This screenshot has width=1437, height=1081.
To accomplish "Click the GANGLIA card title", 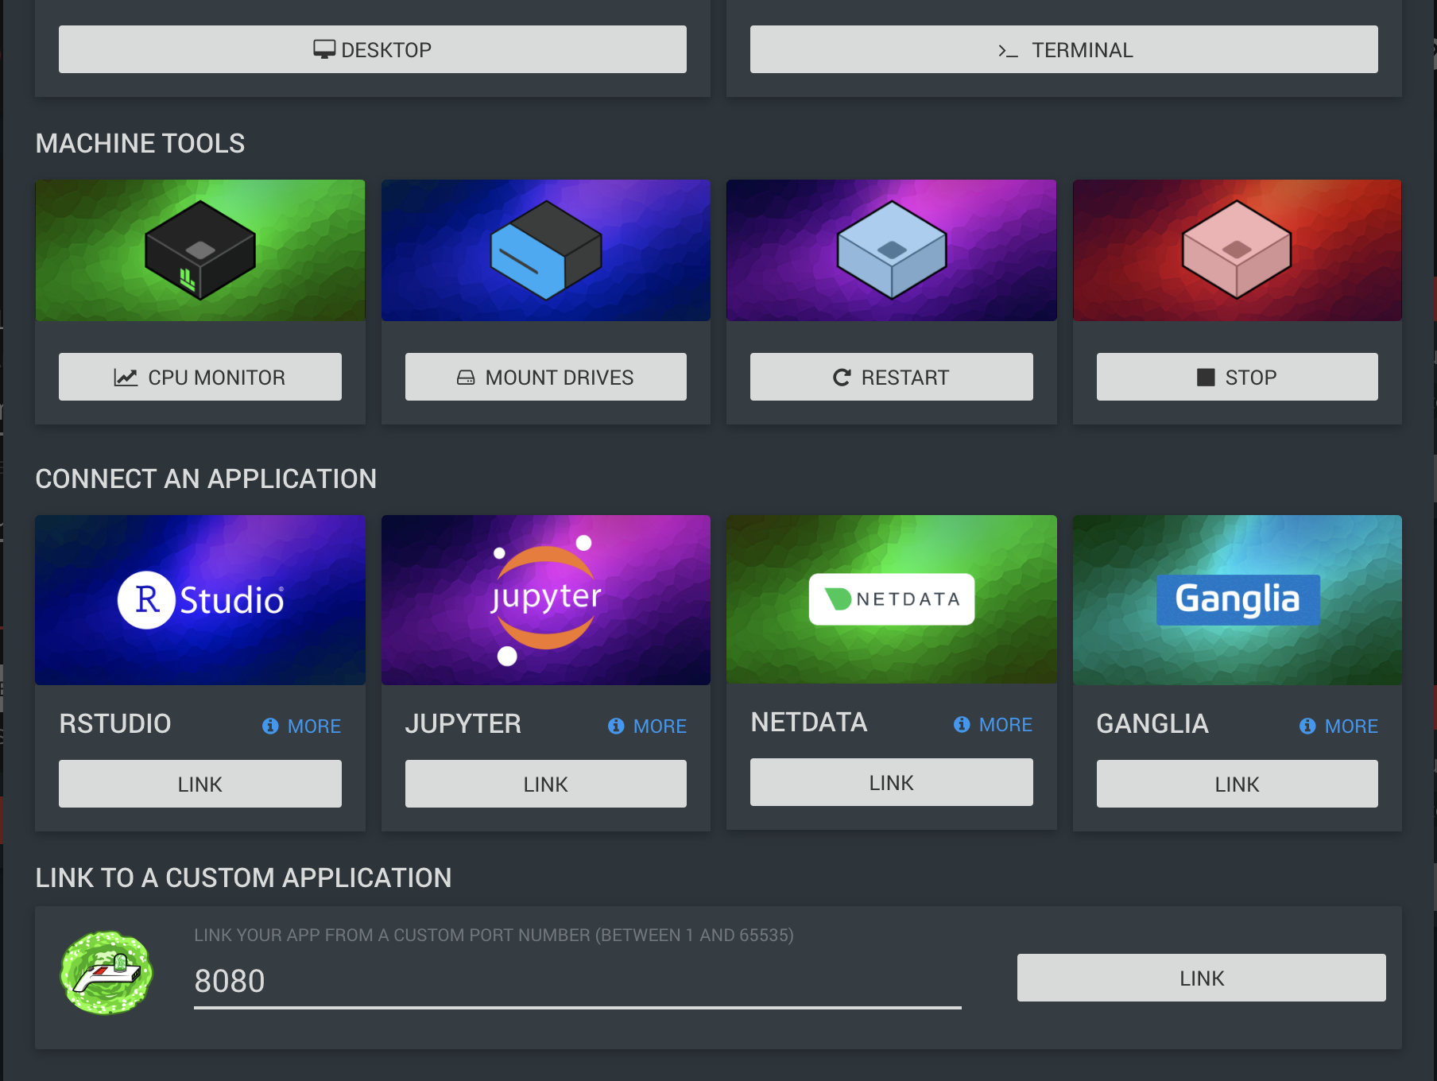I will [x=1152, y=724].
